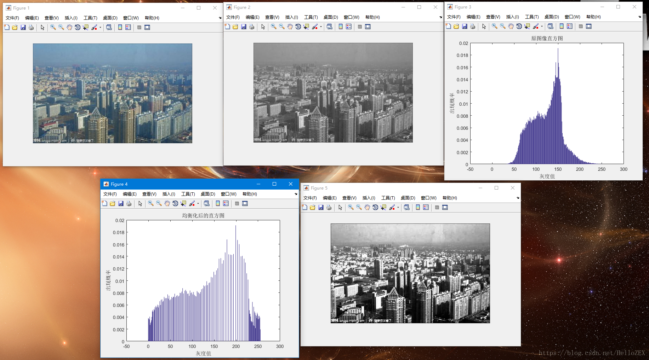Image resolution: width=649 pixels, height=360 pixels.
Task: Insert a legend in Figure 3
Action: (570, 26)
